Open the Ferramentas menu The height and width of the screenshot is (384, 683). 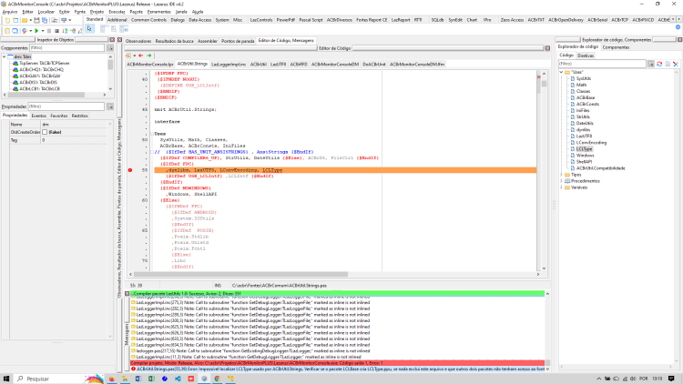pos(159,12)
